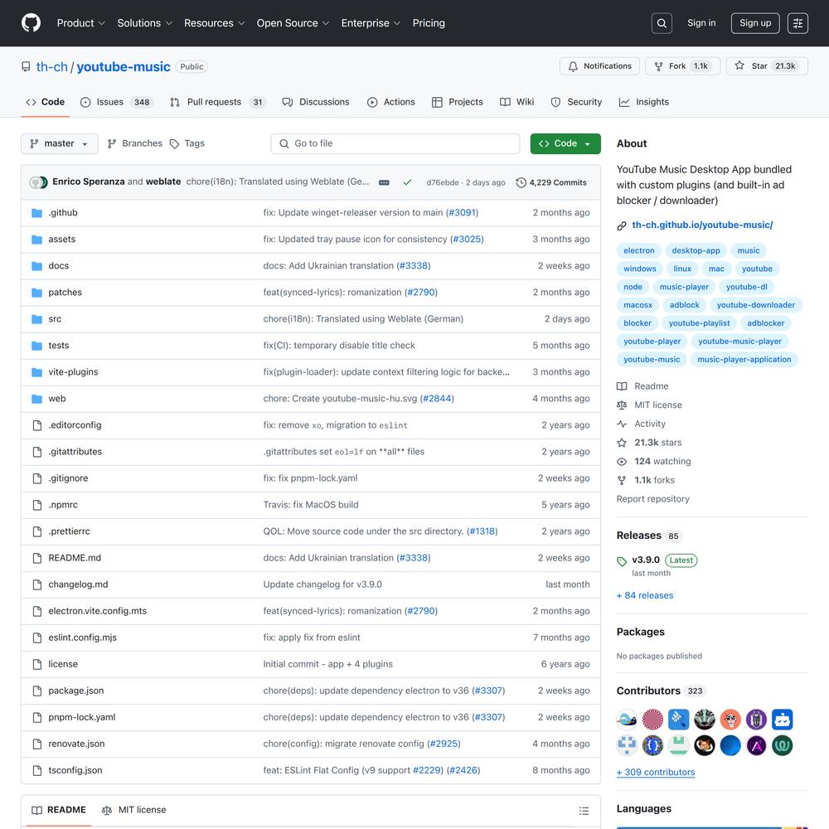Open the Wiki tab
Viewport: 829px width, 829px height.
point(516,102)
